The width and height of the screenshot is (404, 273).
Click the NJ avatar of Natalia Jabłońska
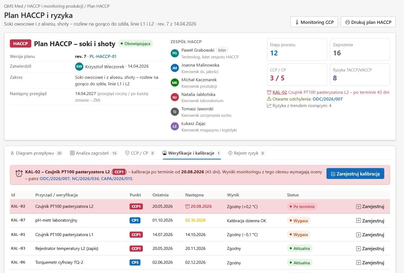click(175, 97)
